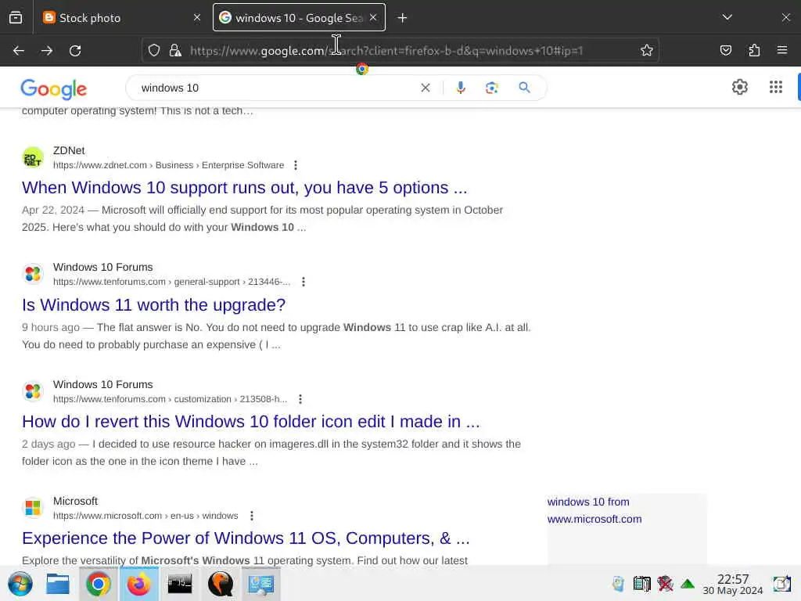Click the Microsoft site favicon
Image resolution: width=801 pixels, height=601 pixels.
[33, 508]
